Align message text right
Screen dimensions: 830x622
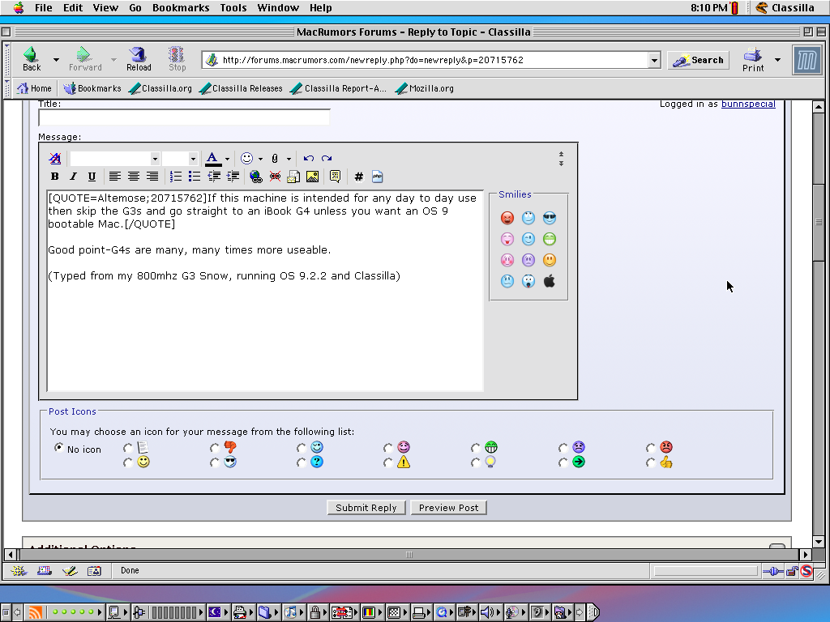point(152,177)
